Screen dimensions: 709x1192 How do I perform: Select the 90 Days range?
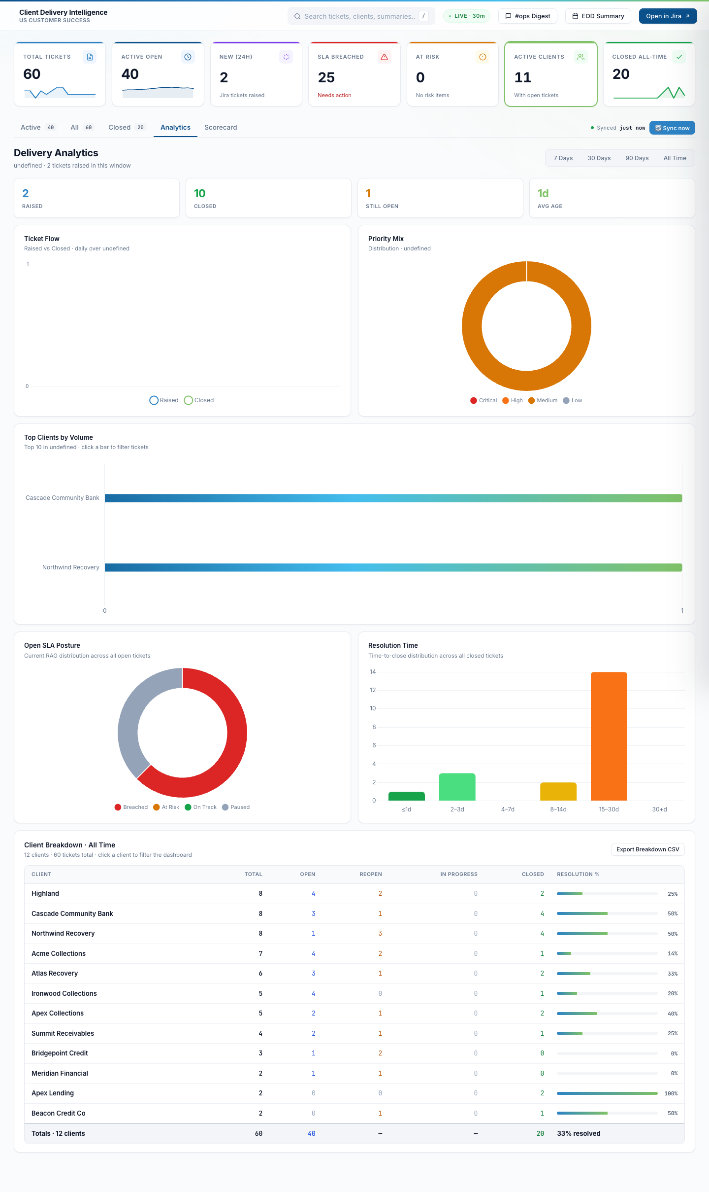[637, 158]
